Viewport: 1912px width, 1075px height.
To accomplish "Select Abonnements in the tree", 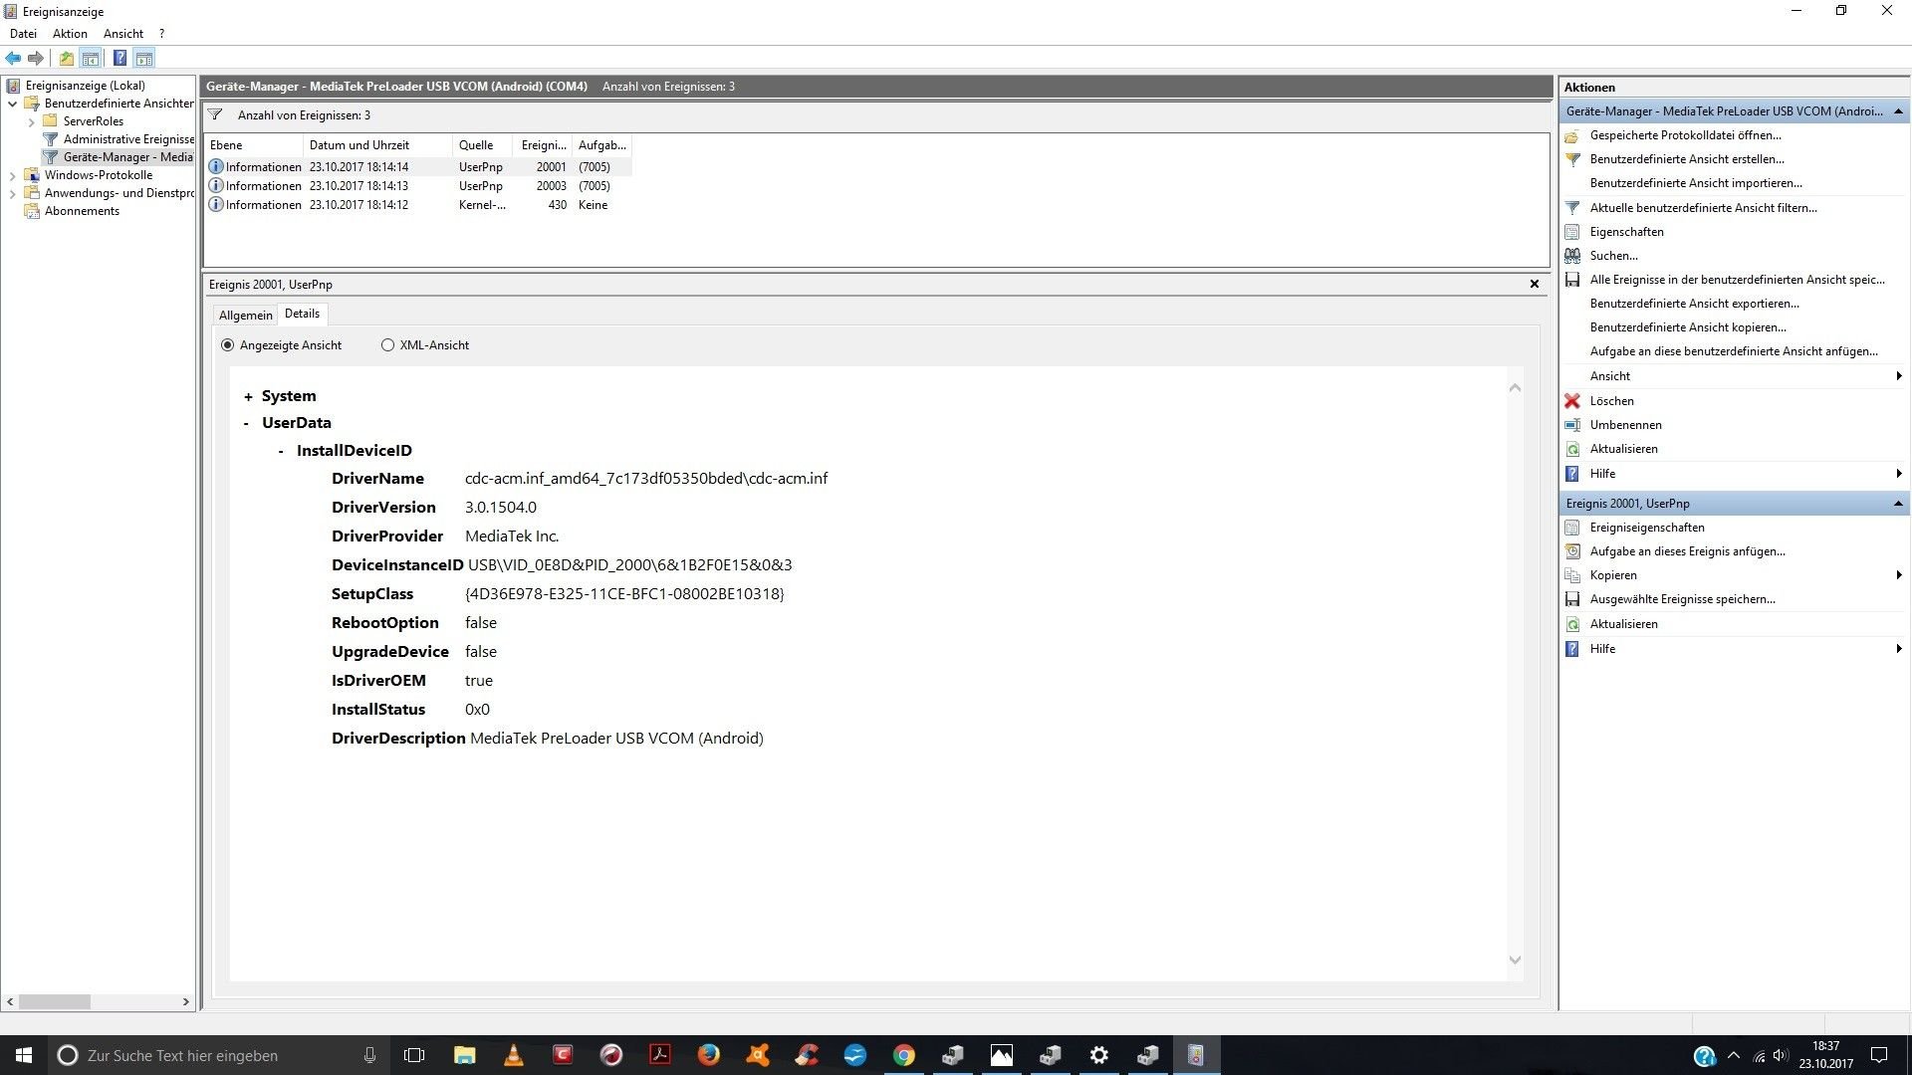I will pos(82,211).
